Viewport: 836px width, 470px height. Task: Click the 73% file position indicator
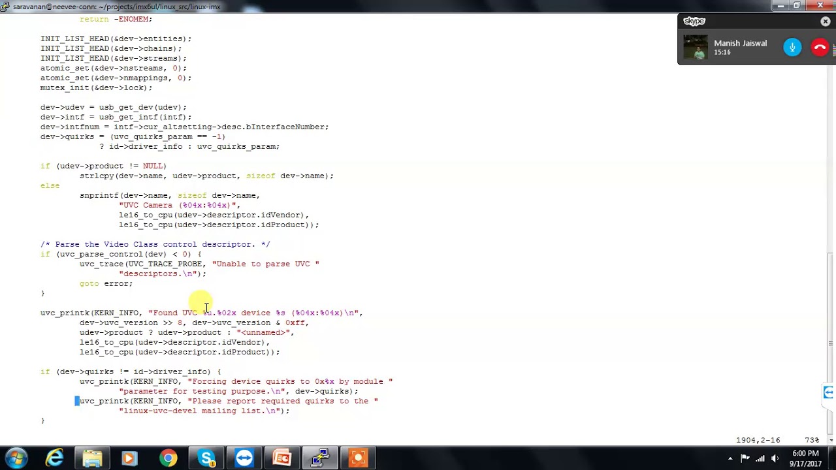[812, 440]
